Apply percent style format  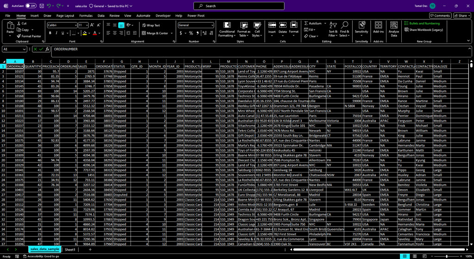(x=191, y=33)
